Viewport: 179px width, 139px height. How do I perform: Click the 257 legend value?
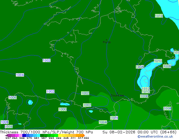click(x=8, y=138)
